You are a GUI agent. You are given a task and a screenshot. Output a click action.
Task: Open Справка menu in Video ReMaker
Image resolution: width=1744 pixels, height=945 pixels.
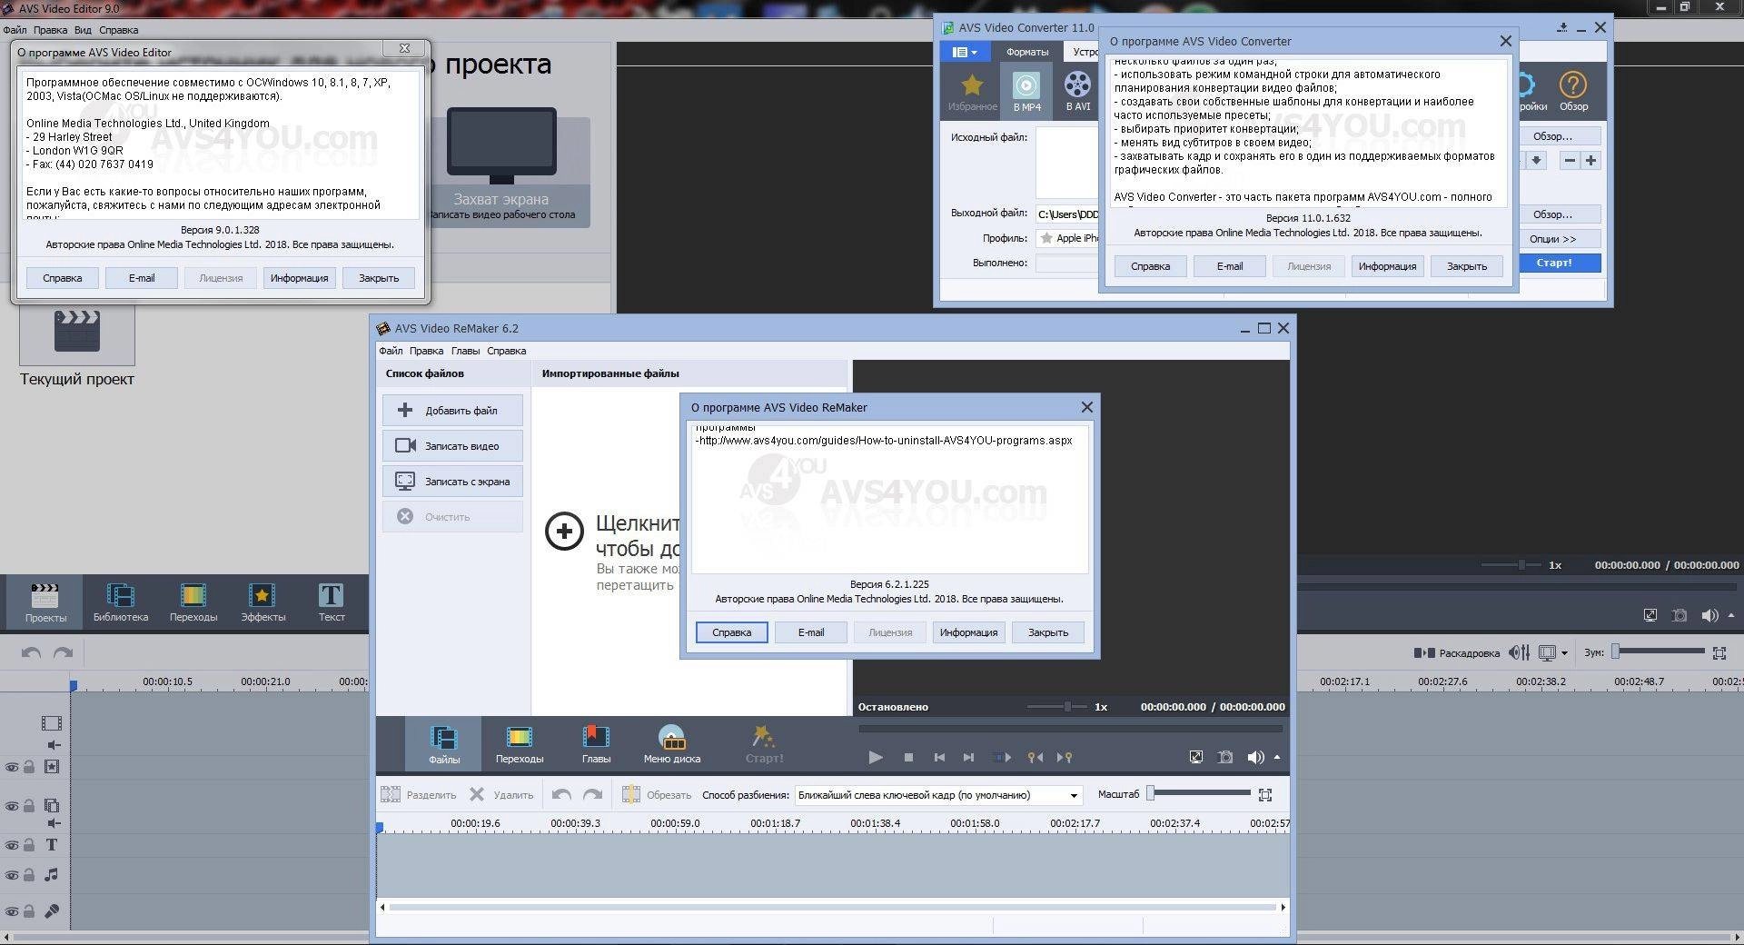click(x=506, y=351)
